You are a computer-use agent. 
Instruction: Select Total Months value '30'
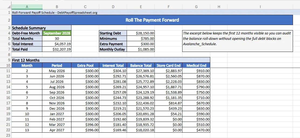[57, 38]
